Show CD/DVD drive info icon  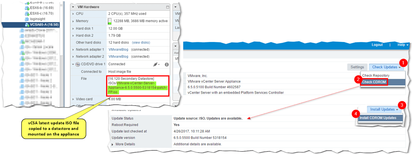(167, 64)
